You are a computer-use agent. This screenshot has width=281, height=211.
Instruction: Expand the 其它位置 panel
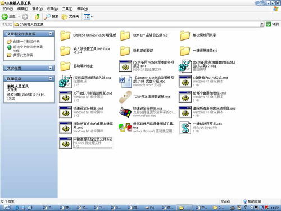click(50, 68)
